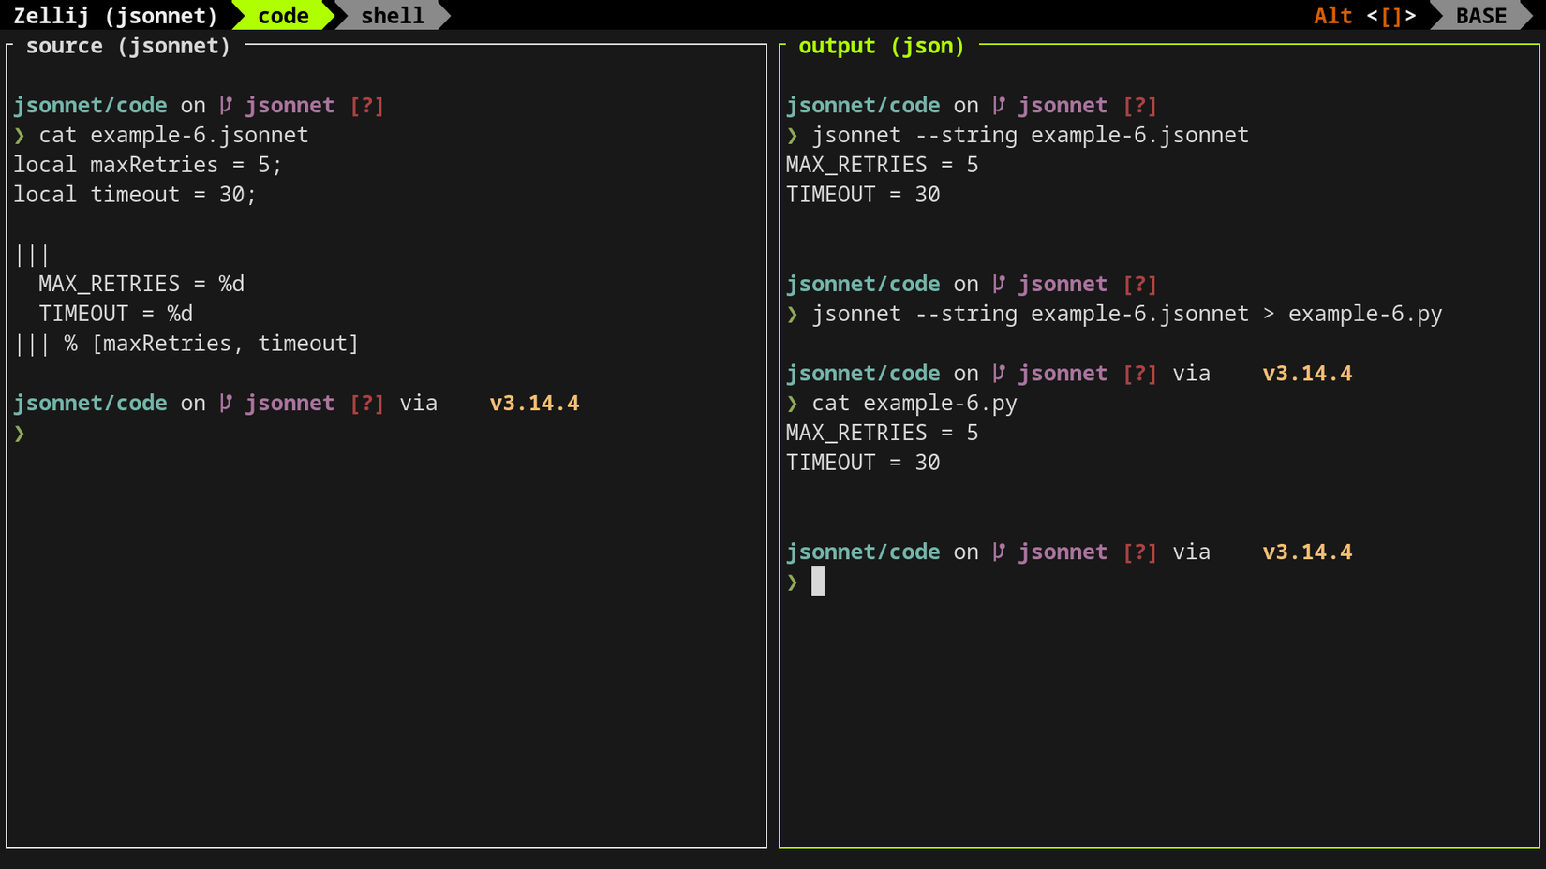The width and height of the screenshot is (1546, 869).
Task: Click the opening '|||' text block line
Action: click(x=32, y=255)
